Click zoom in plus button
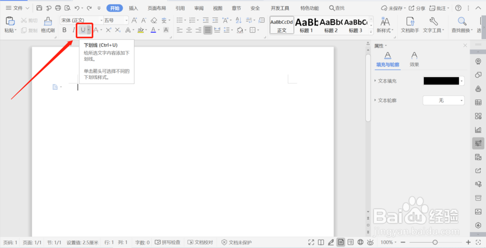The height and width of the screenshot is (248, 486). coord(469,242)
